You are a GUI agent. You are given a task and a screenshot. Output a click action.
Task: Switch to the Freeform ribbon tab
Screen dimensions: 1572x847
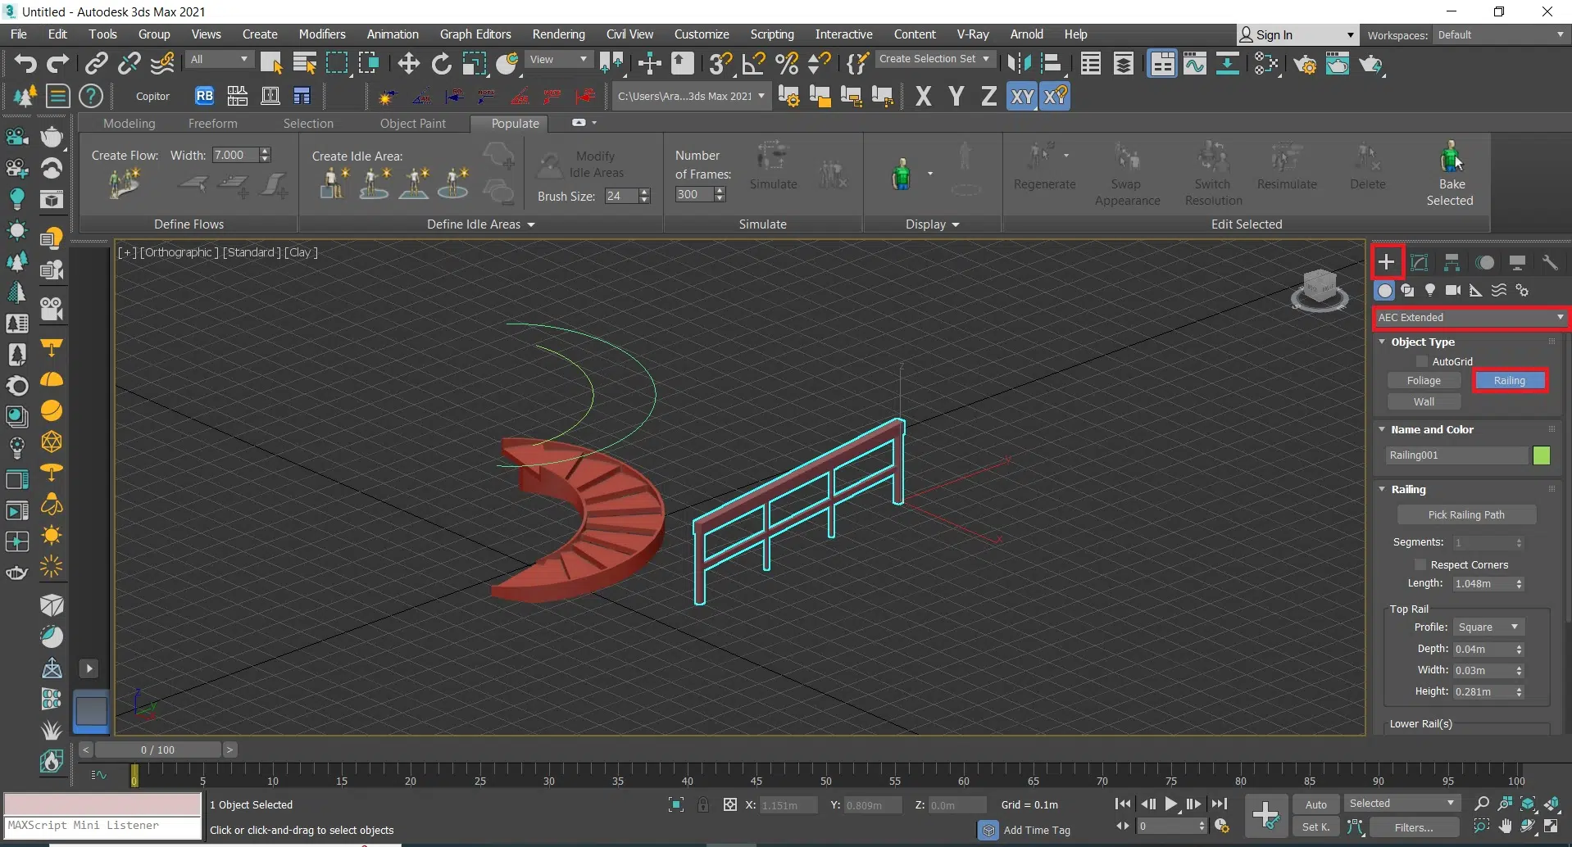[212, 124]
